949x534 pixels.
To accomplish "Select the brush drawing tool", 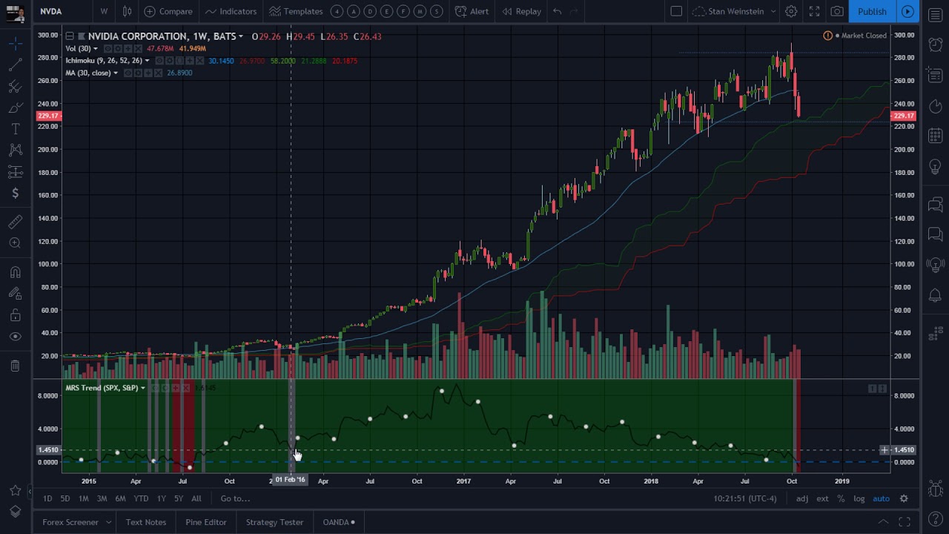I will point(15,108).
